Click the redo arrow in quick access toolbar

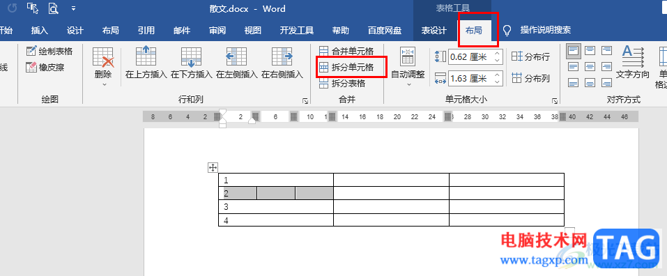pyautogui.click(x=13, y=8)
